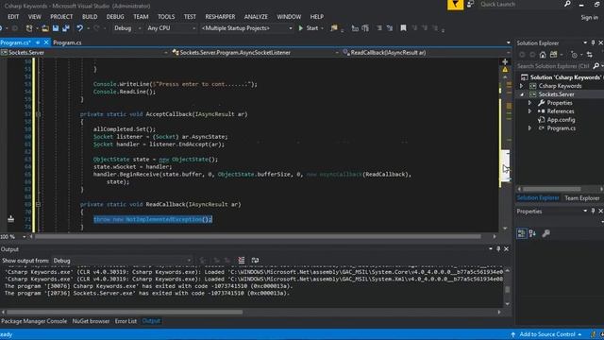Screen dimensions: 604x340
Task: Click the Find in Files toolbar icon
Action: coord(334,28)
